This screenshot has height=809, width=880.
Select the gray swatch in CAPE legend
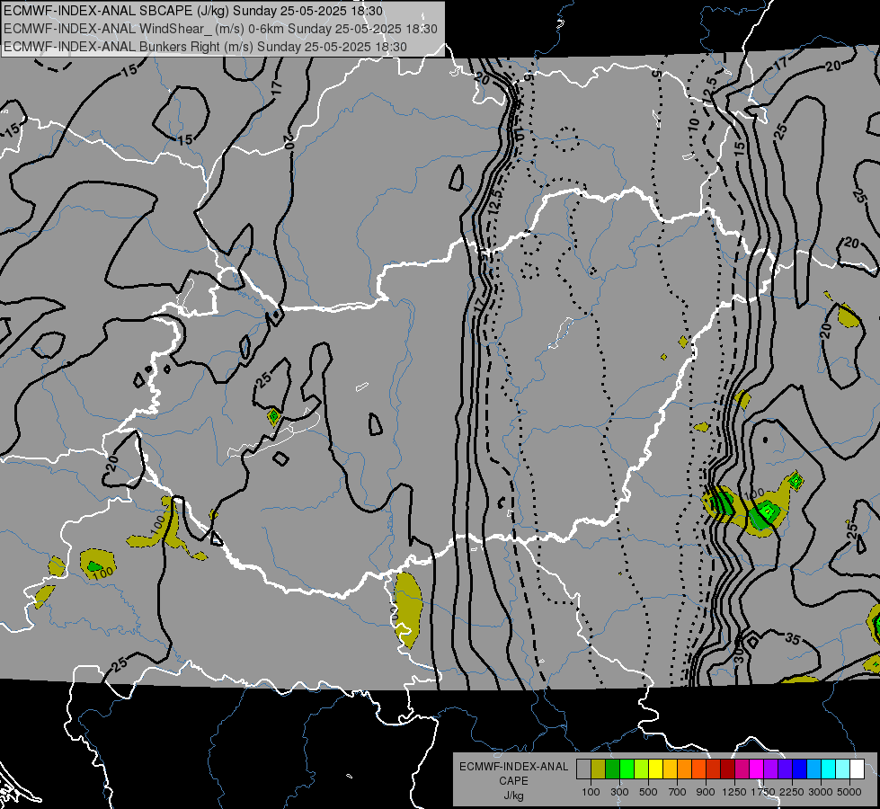pyautogui.click(x=583, y=769)
